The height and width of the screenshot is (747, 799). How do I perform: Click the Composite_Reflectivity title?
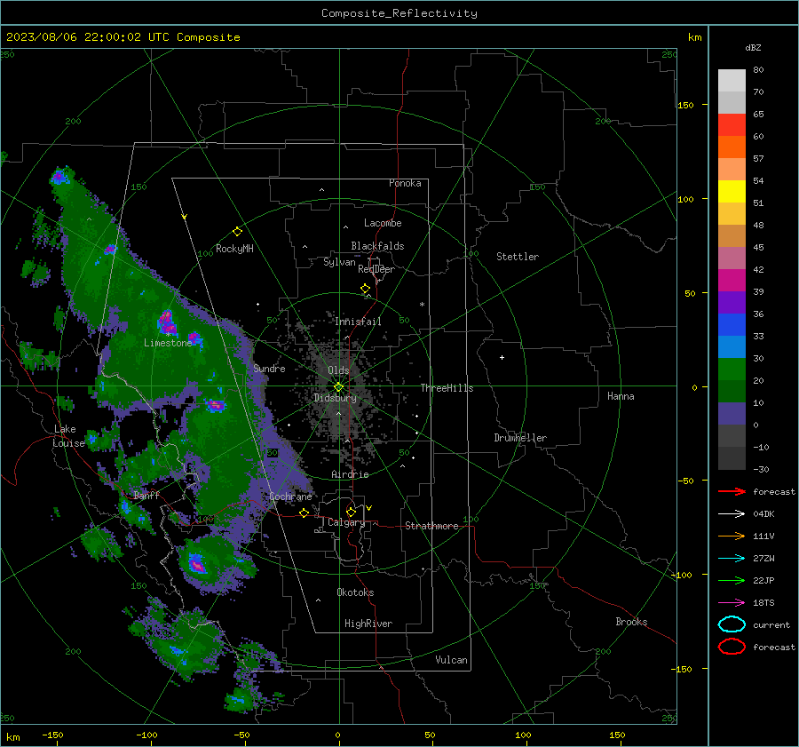399,13
